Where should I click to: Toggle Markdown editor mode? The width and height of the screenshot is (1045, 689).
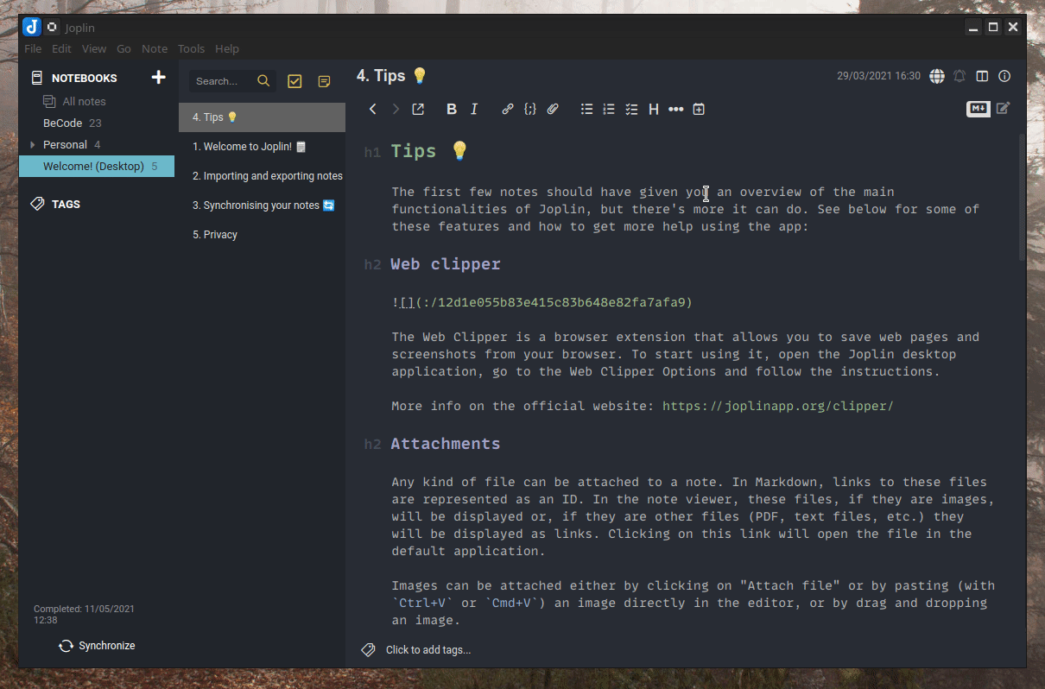[x=978, y=109]
